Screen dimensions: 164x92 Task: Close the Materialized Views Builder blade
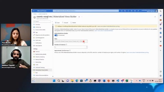coord(155,17)
